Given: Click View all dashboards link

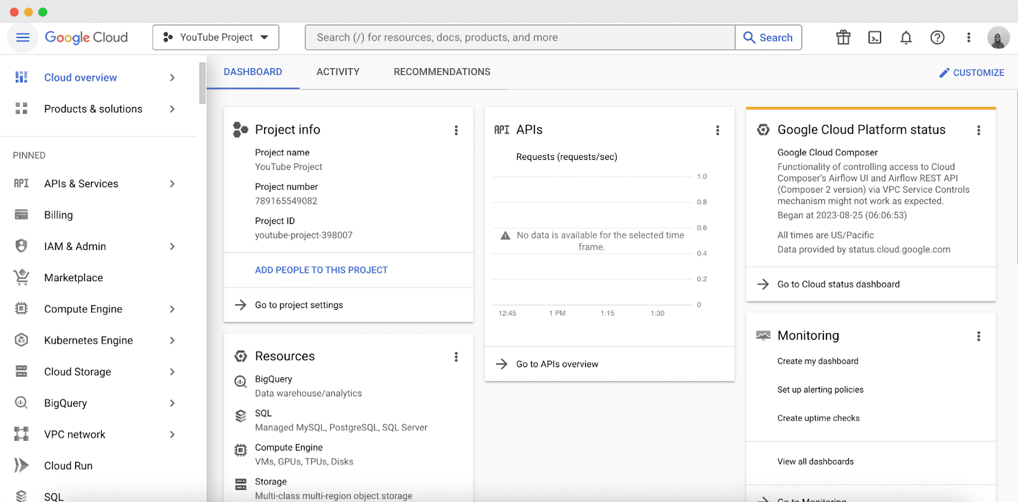Looking at the screenshot, I should click(816, 461).
